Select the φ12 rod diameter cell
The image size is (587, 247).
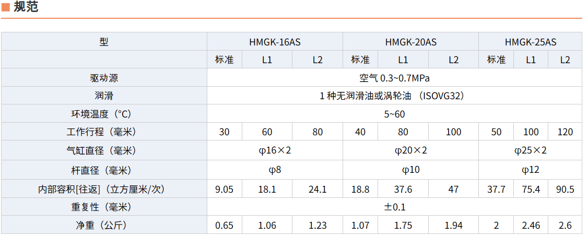point(531,170)
